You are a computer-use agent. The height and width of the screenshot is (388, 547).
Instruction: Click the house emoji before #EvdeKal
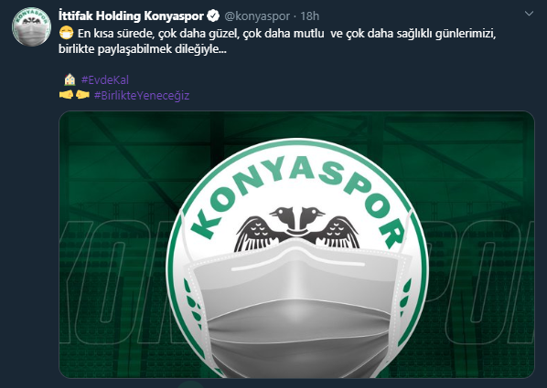point(70,79)
